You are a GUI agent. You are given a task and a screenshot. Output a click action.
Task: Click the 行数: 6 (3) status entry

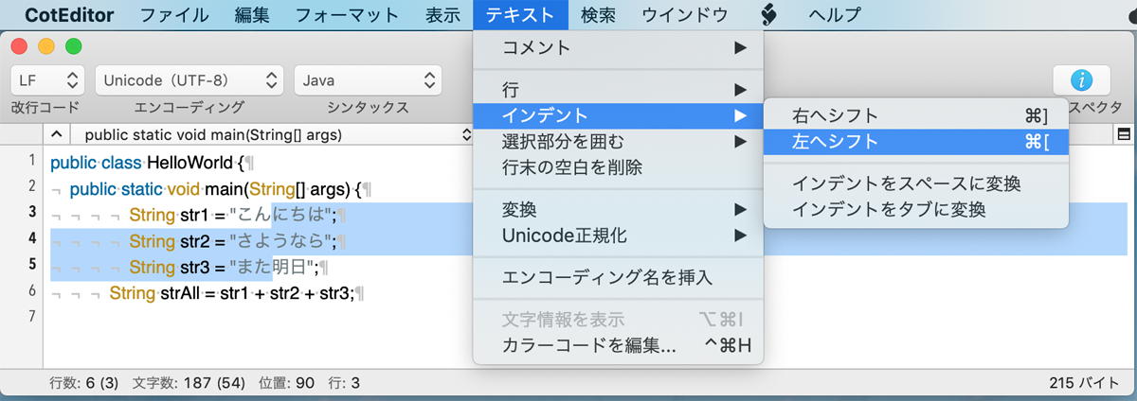coord(84,383)
